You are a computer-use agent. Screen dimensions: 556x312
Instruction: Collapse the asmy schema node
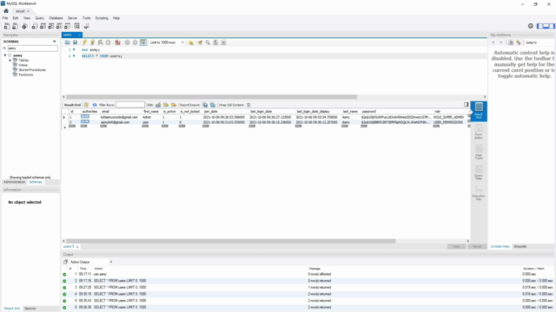pos(5,55)
